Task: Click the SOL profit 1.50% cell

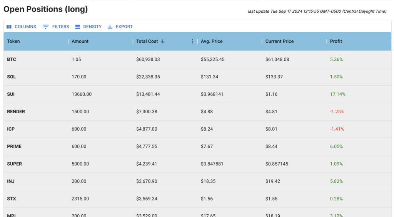Action: (x=359, y=77)
